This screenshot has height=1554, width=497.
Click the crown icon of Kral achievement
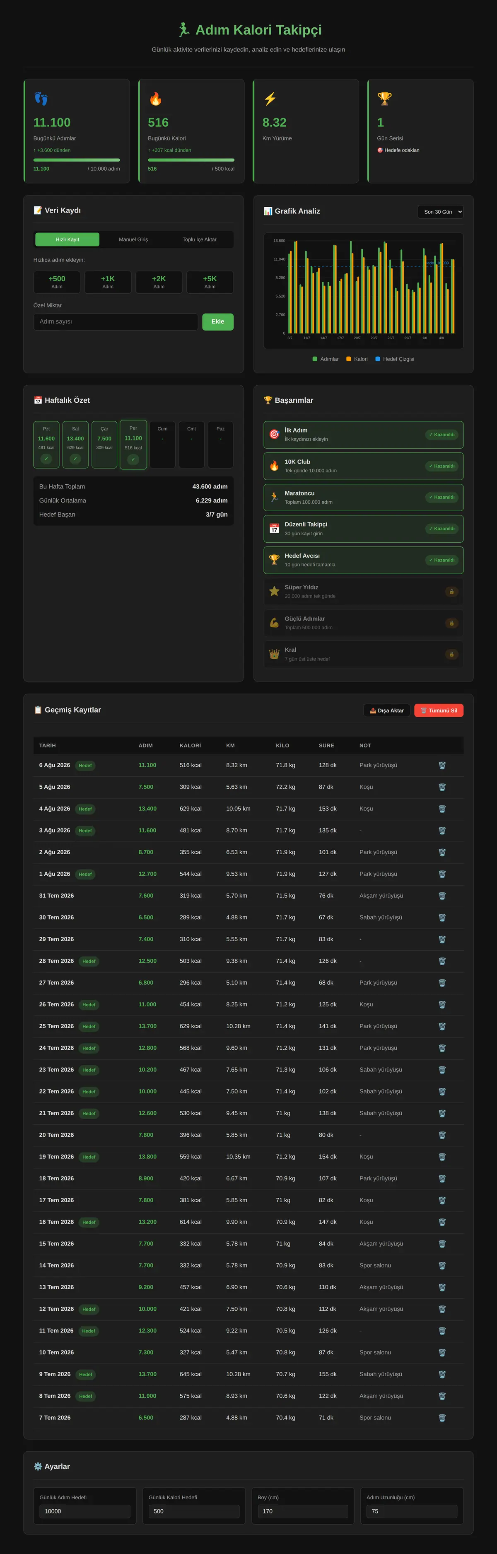(x=275, y=654)
